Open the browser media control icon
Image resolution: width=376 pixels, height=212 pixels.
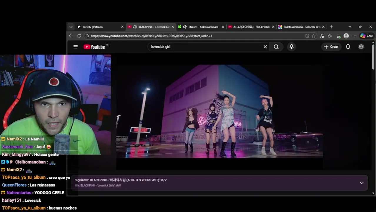pyautogui.click(x=322, y=36)
